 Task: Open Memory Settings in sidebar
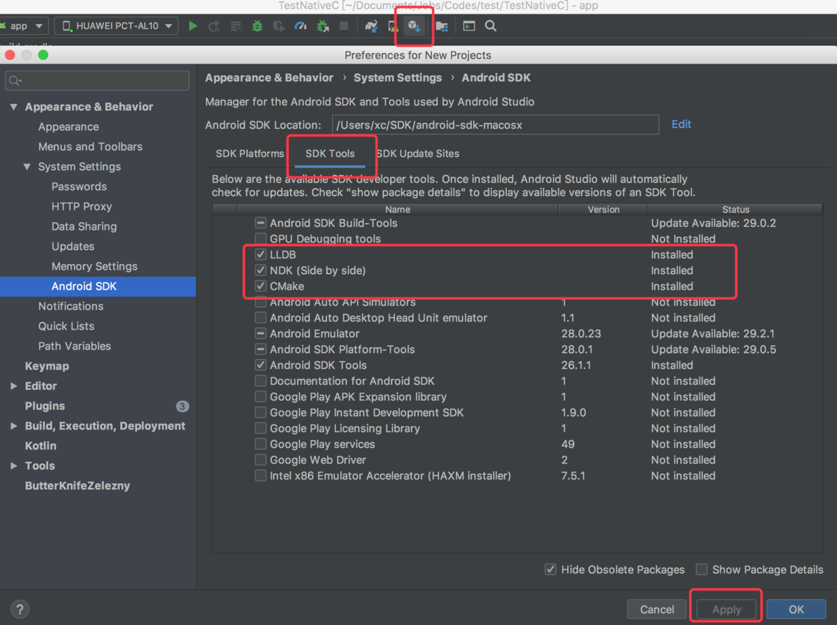tap(94, 266)
